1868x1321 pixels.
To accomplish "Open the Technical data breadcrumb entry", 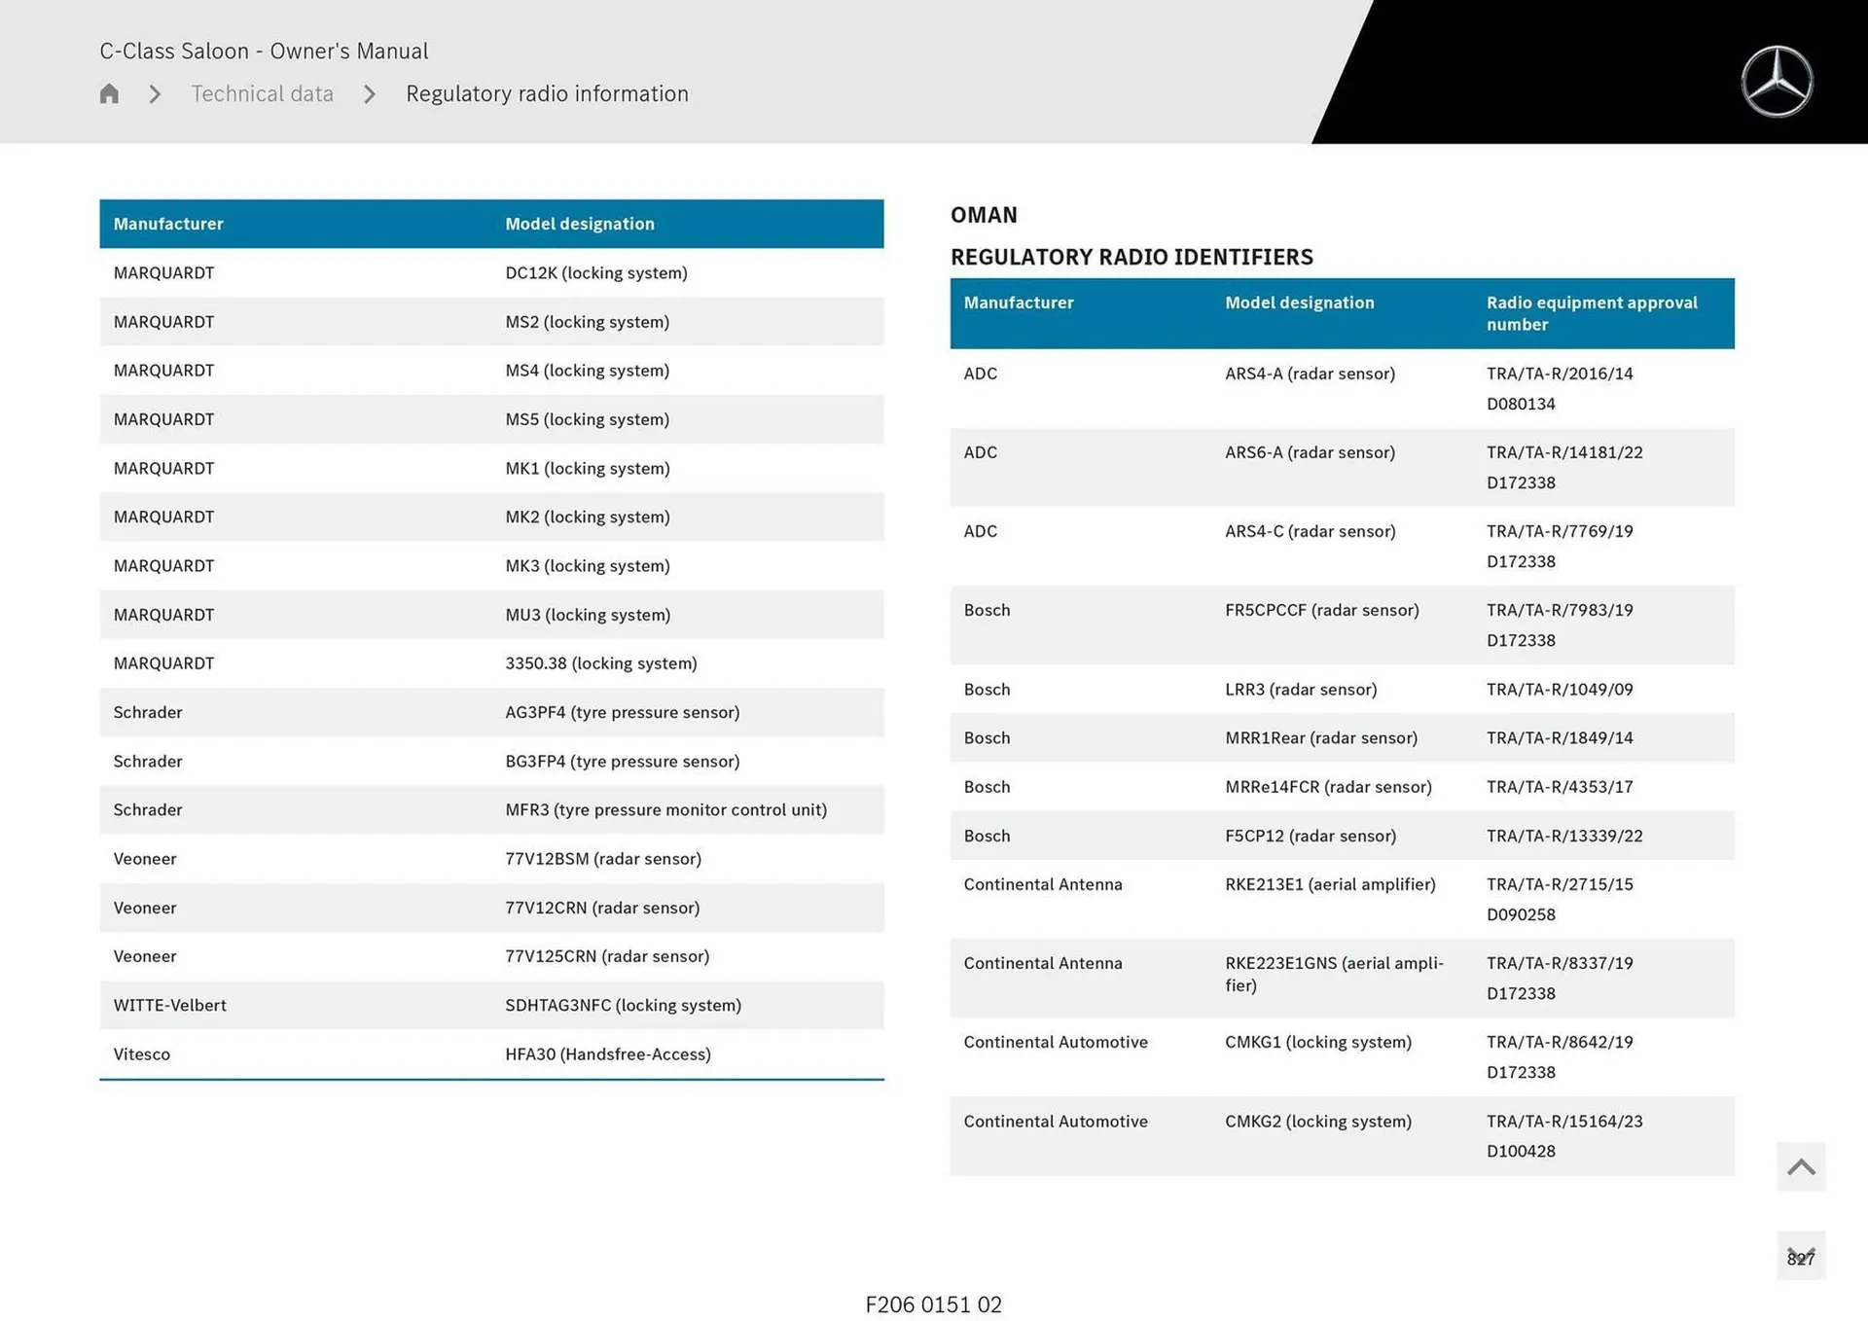I will (x=262, y=93).
